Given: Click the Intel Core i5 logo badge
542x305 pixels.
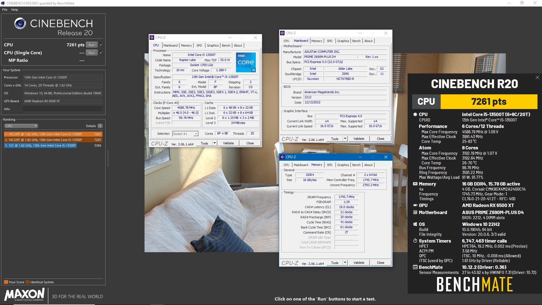Looking at the screenshot, I should (246, 62).
